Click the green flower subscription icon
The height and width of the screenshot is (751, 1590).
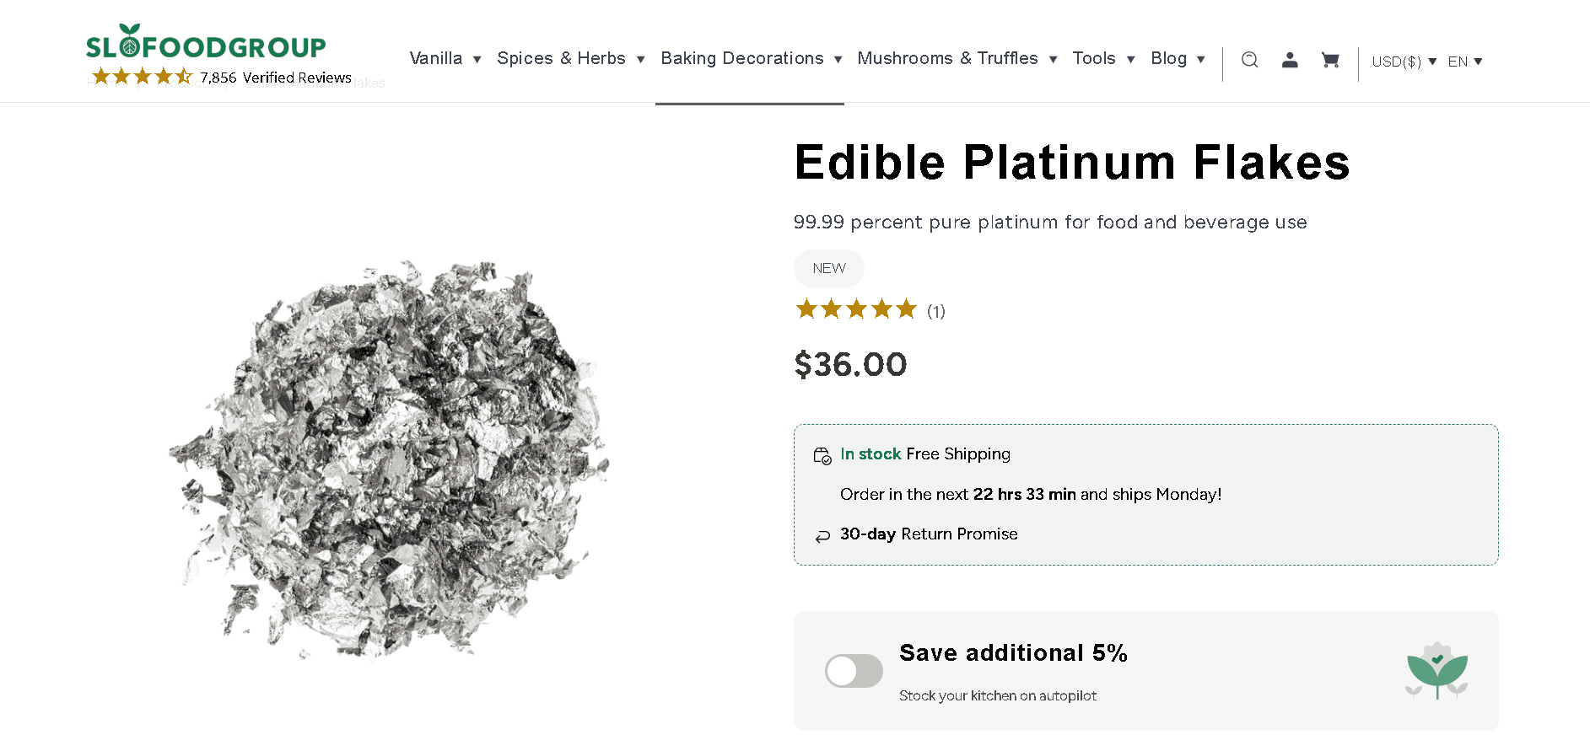[x=1436, y=671]
